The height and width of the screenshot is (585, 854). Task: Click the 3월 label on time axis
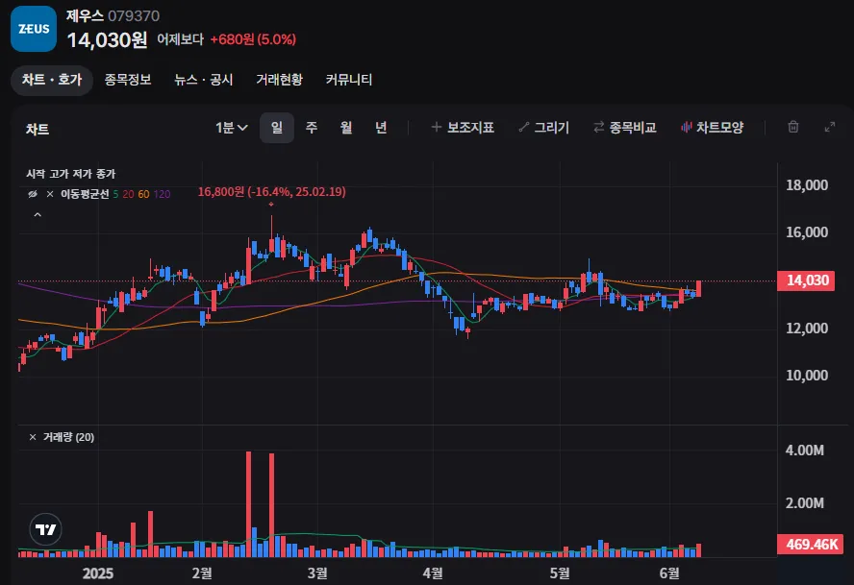pyautogui.click(x=317, y=573)
